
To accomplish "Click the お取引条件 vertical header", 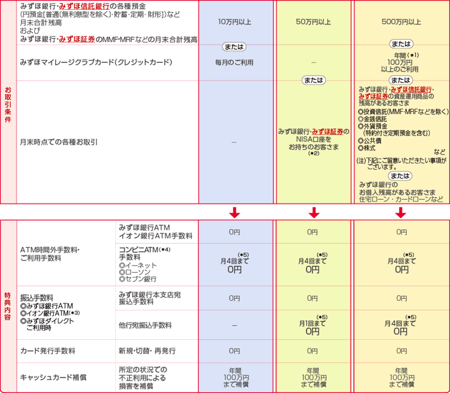I will click(x=8, y=105).
